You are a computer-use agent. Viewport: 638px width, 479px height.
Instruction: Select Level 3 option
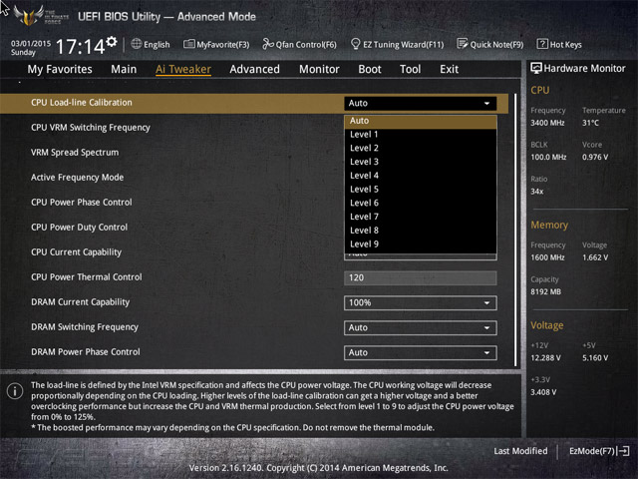pos(421,162)
